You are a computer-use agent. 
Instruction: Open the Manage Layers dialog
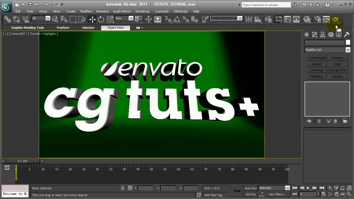pyautogui.click(x=268, y=19)
